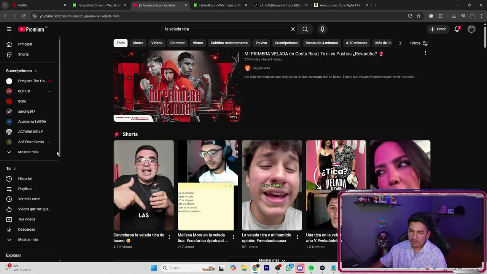This screenshot has width=487, height=274.
Task: Open tirri_danielito channel avatar
Action: pos(247,68)
